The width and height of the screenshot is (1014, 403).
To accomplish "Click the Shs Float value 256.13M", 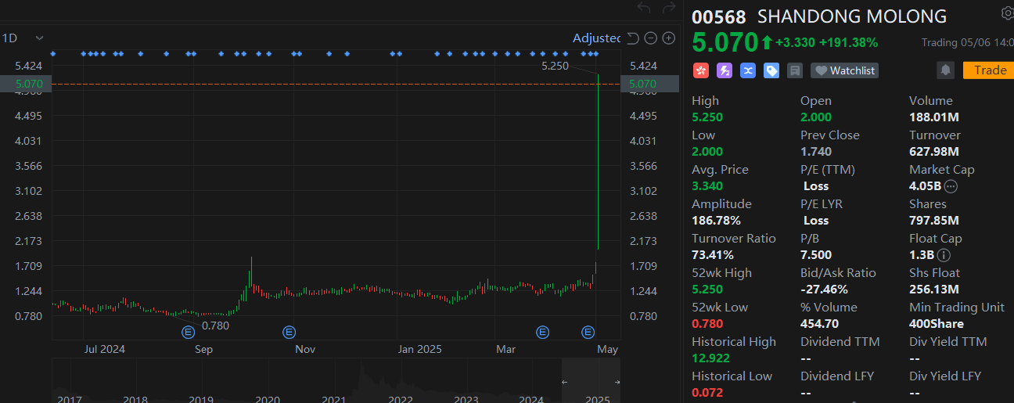I will pos(934,290).
